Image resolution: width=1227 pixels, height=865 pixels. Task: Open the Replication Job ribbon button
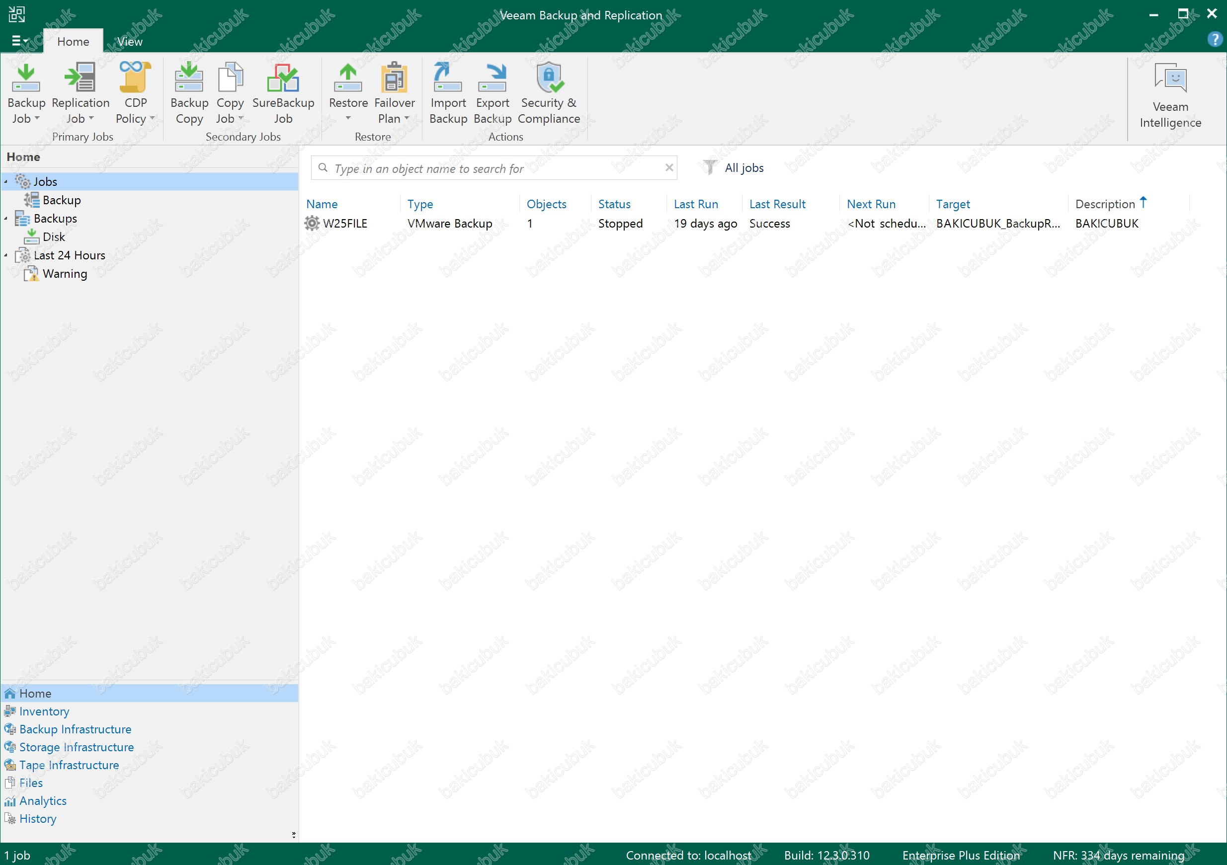[x=80, y=94]
